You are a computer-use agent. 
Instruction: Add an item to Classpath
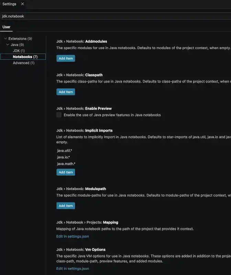pos(66,91)
